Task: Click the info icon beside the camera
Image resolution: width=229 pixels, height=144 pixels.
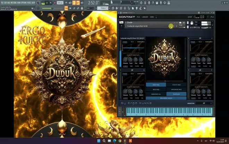Action: coord(184,23)
